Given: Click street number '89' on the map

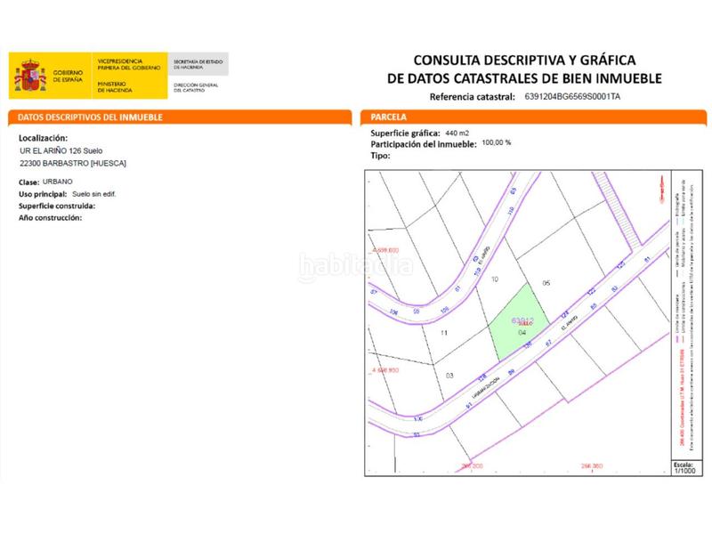Looking at the screenshot, I should 511,372.
